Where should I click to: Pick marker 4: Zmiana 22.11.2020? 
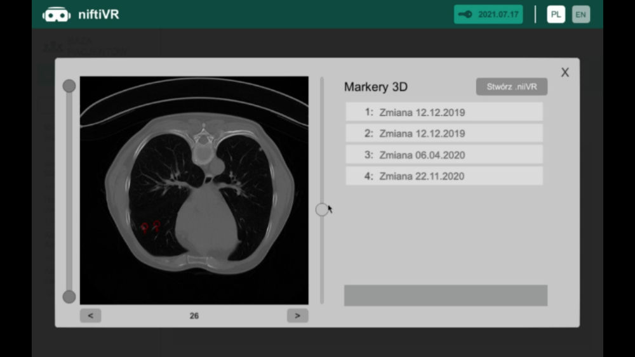click(444, 176)
